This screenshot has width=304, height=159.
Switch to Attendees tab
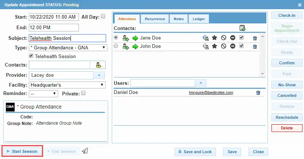pos(127,19)
